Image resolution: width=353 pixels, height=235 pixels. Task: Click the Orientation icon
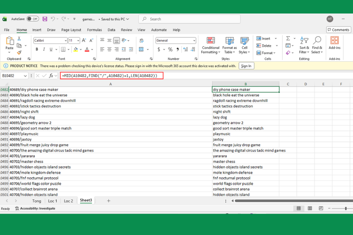click(x=124, y=41)
